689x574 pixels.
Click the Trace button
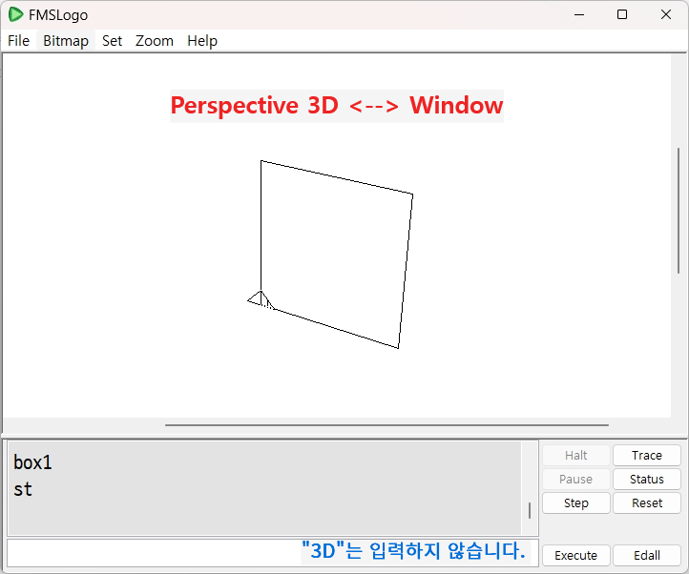(647, 456)
